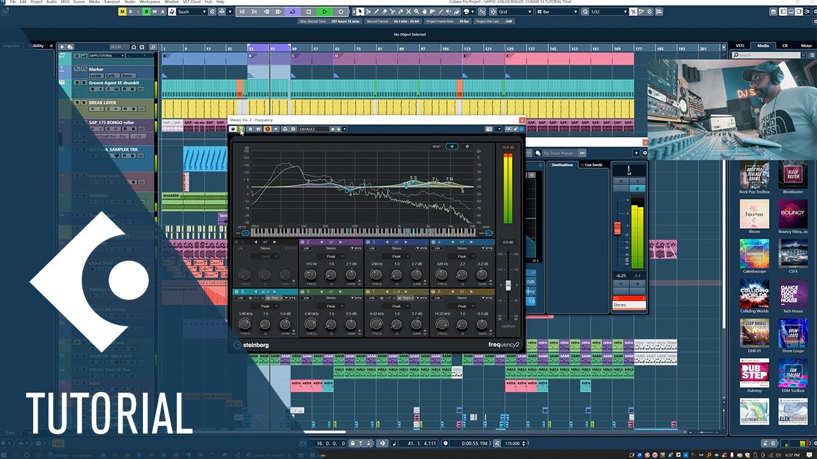Click the FREQ knob of EQ band 5
Screen dimensions: 817x459
(x=244, y=324)
